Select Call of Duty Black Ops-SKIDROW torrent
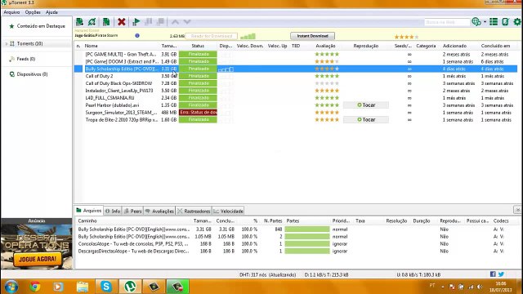 pyautogui.click(x=296, y=83)
